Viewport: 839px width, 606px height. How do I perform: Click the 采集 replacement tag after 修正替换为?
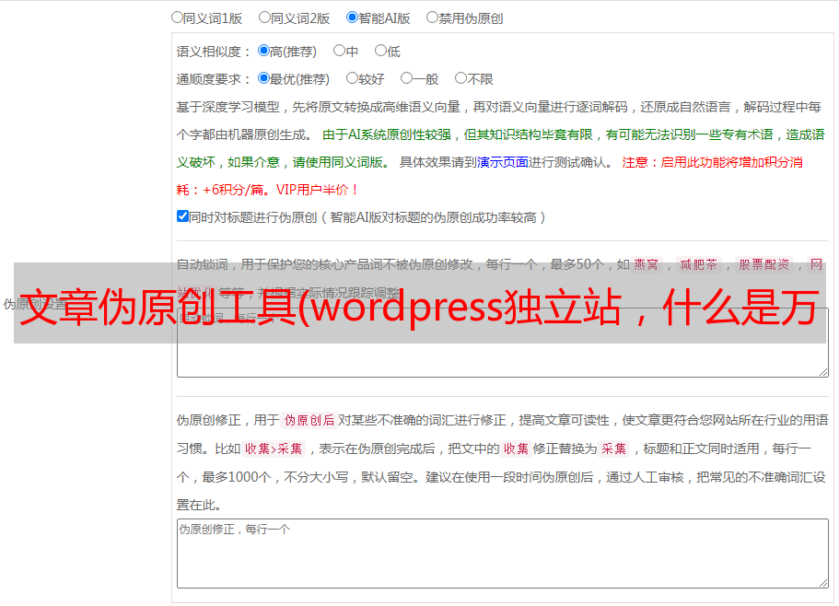613,449
